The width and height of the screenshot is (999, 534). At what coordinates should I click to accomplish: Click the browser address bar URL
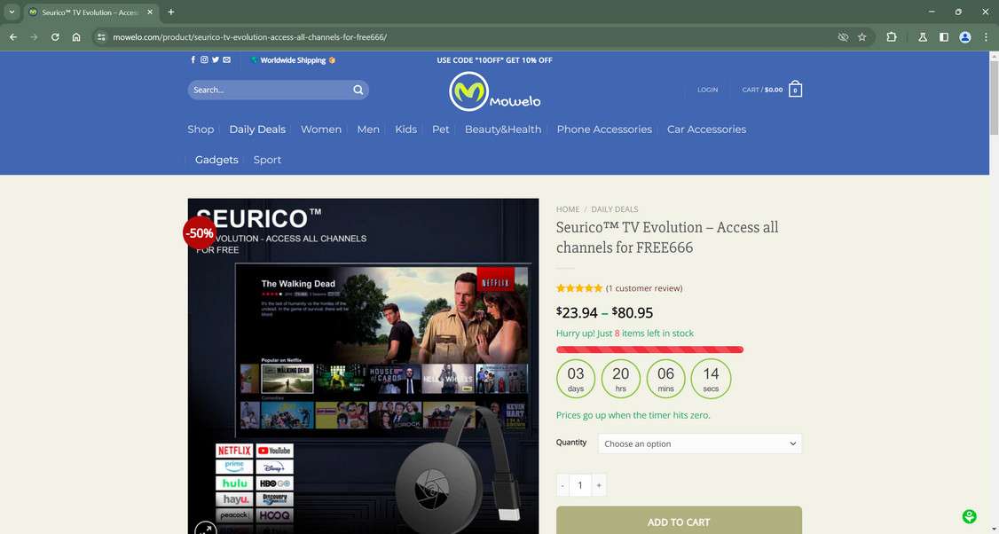[250, 37]
